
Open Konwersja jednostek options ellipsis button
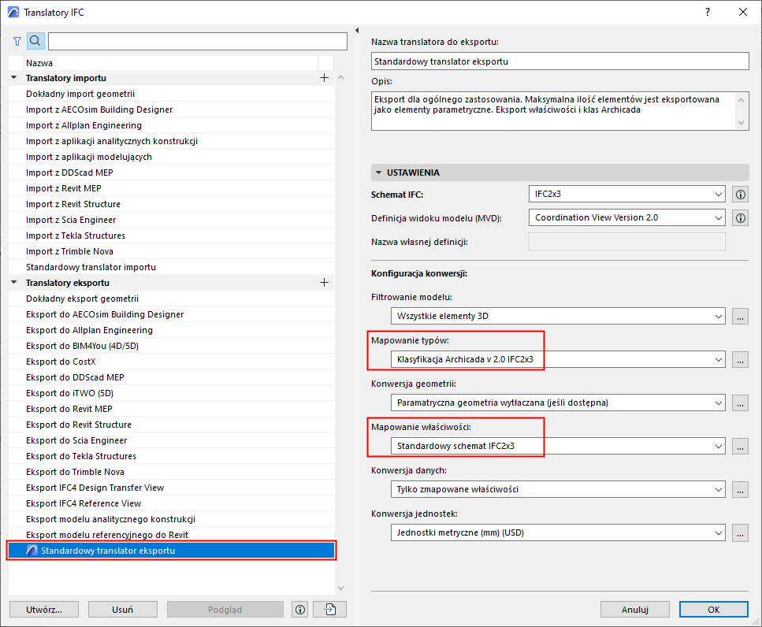(x=740, y=532)
